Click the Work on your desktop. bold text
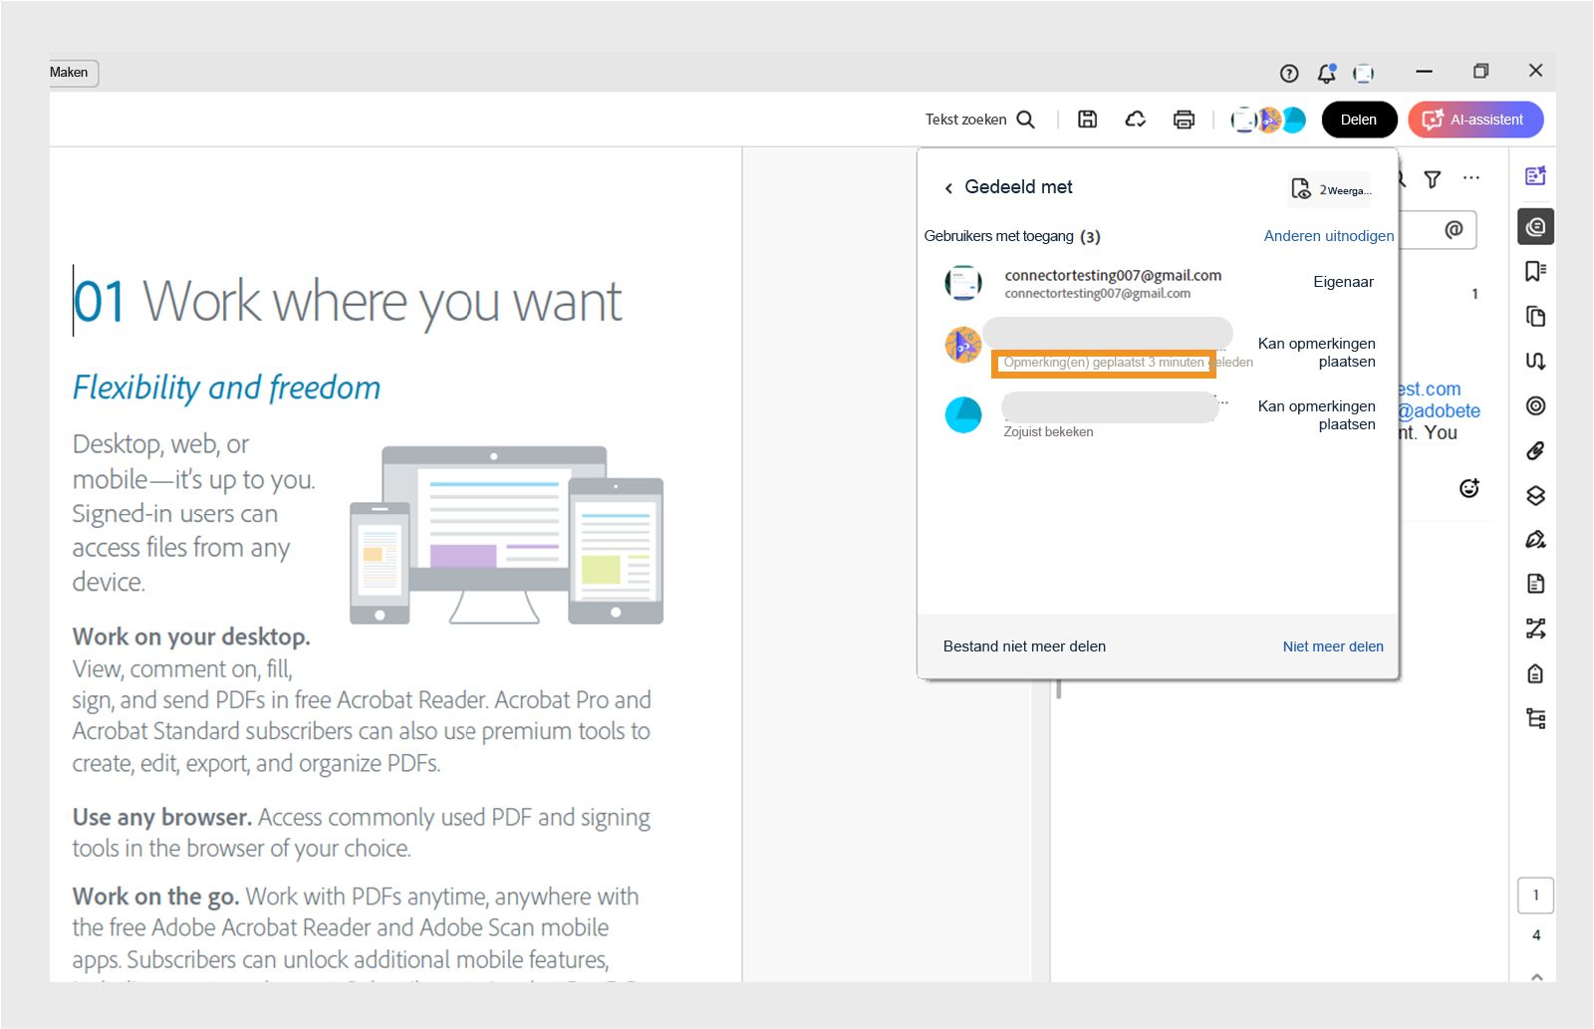The height and width of the screenshot is (1029, 1594). [191, 637]
